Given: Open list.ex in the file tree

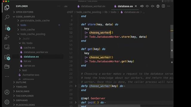Looking at the screenshot, I should coord(27,61).
